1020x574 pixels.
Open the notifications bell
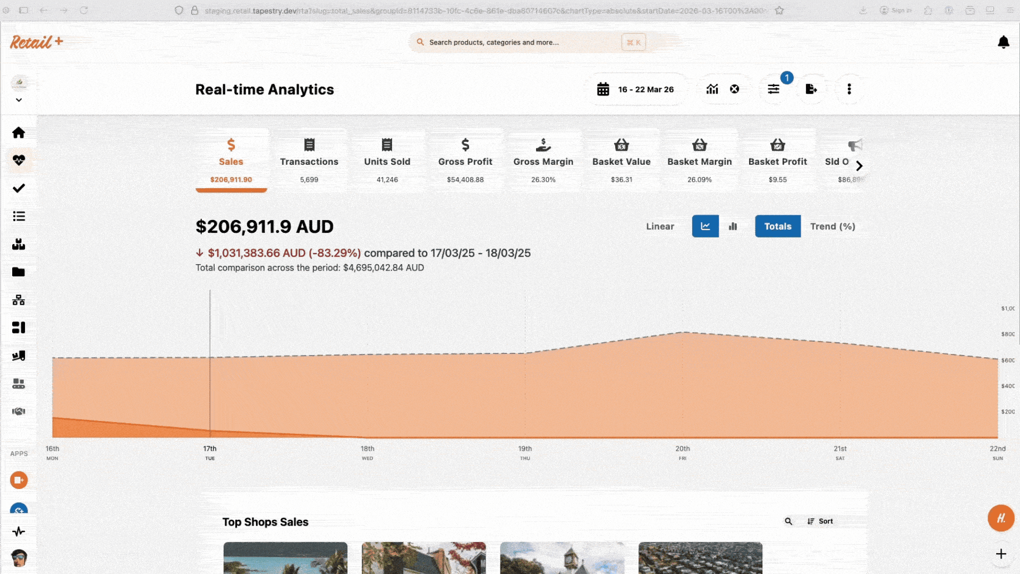coord(1003,42)
